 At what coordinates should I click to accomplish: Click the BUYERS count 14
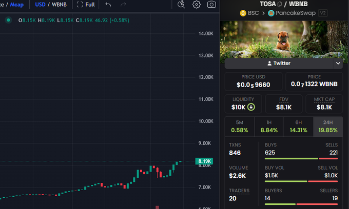(x=267, y=198)
